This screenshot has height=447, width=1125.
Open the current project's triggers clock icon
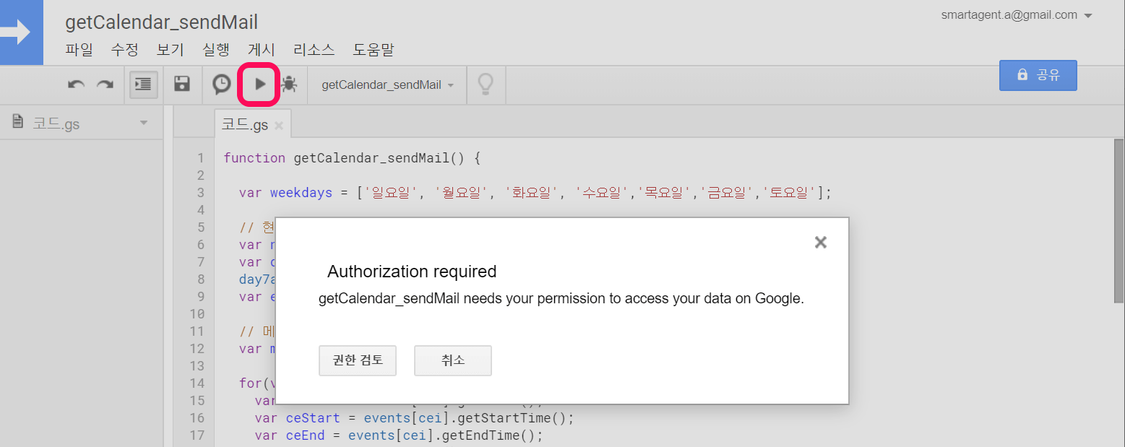point(222,84)
